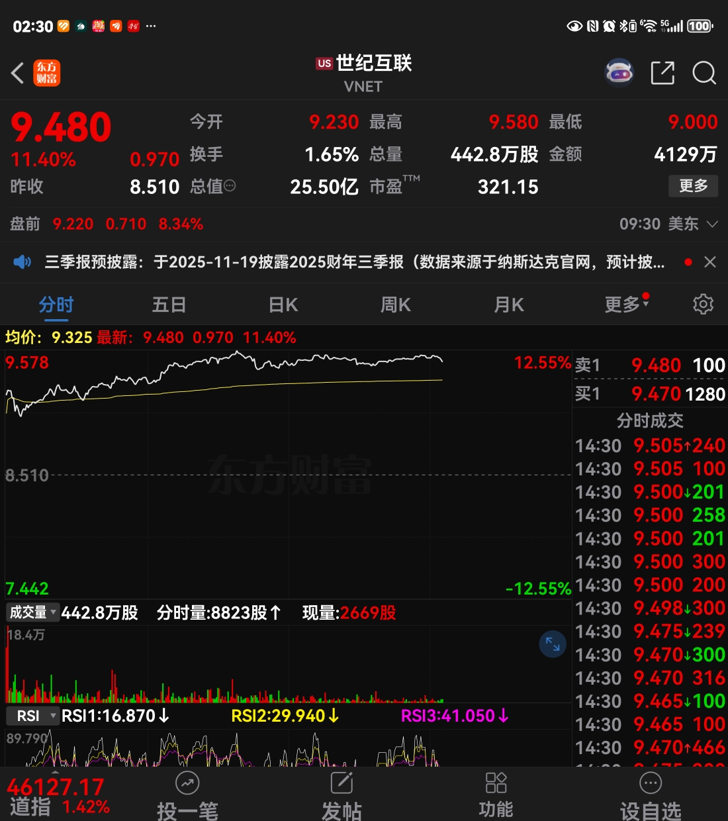This screenshot has height=821, width=728.
Task: Open 投一笔 at the bottom bar
Action: pos(187,795)
